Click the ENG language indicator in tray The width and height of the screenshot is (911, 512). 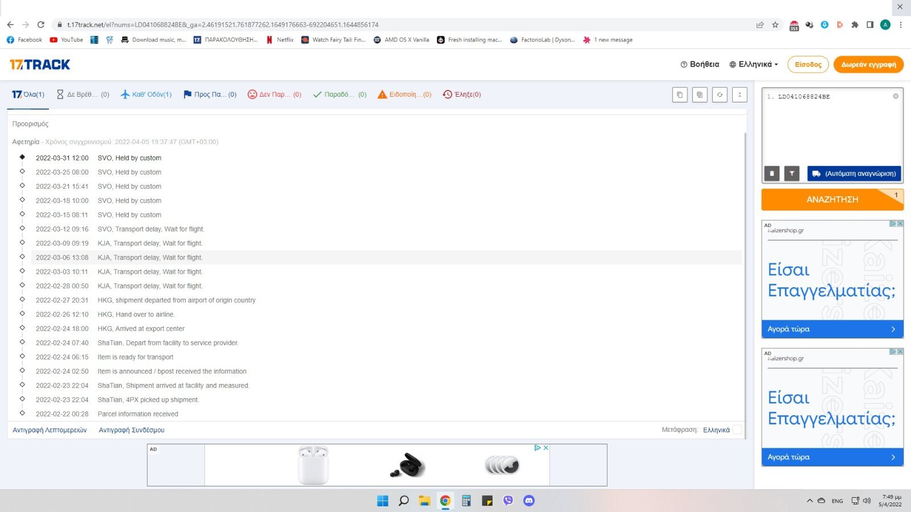(x=837, y=501)
